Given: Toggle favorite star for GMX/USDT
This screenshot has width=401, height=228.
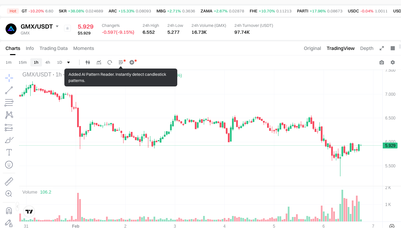Looking at the screenshot, I should [67, 28].
